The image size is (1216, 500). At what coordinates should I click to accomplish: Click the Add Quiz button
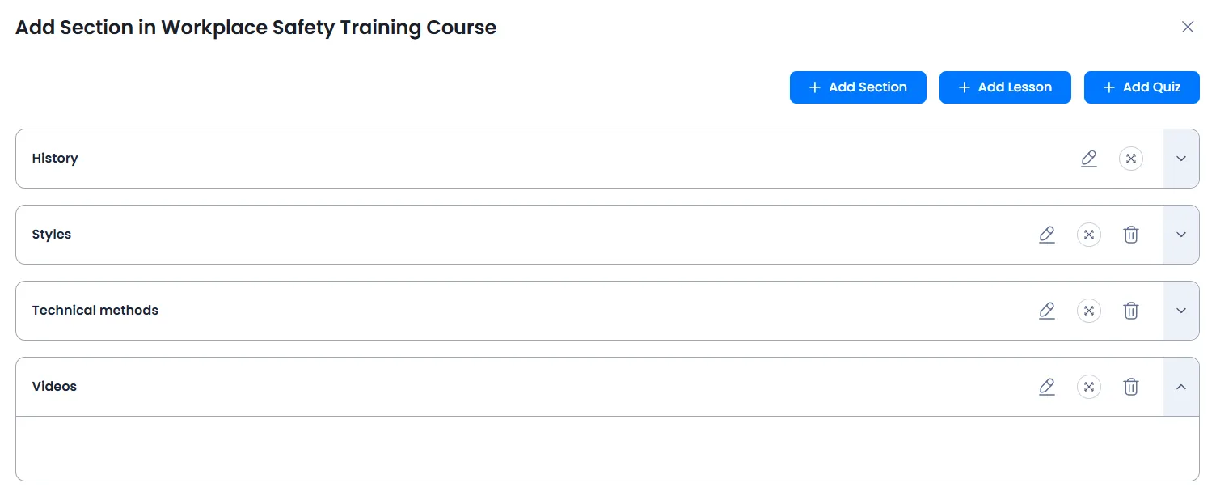(x=1142, y=87)
